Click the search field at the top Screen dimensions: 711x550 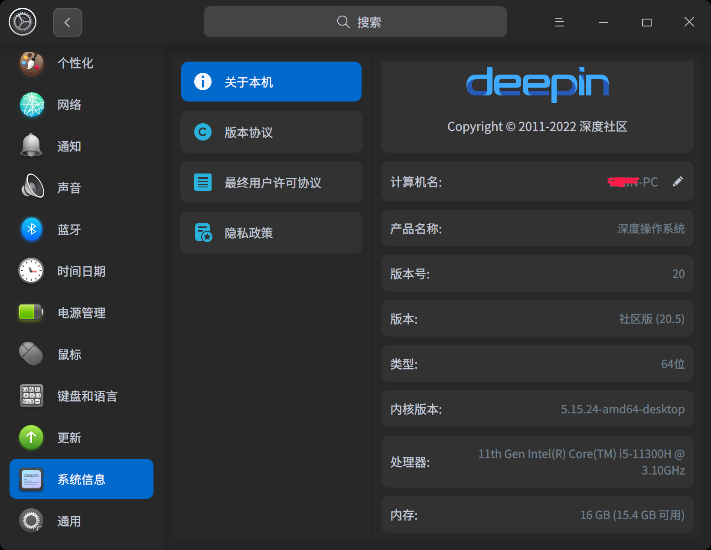[x=355, y=22]
